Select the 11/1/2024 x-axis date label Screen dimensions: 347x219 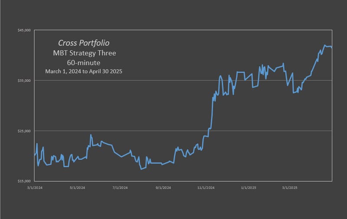[x=206, y=188]
